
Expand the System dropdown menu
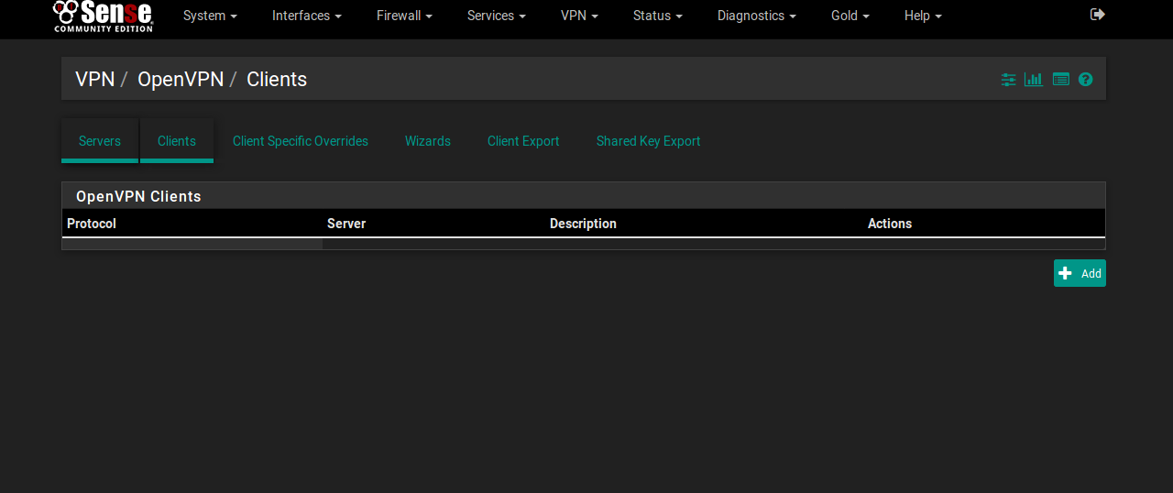click(x=210, y=16)
